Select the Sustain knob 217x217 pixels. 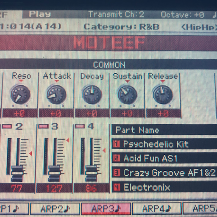coord(127,95)
